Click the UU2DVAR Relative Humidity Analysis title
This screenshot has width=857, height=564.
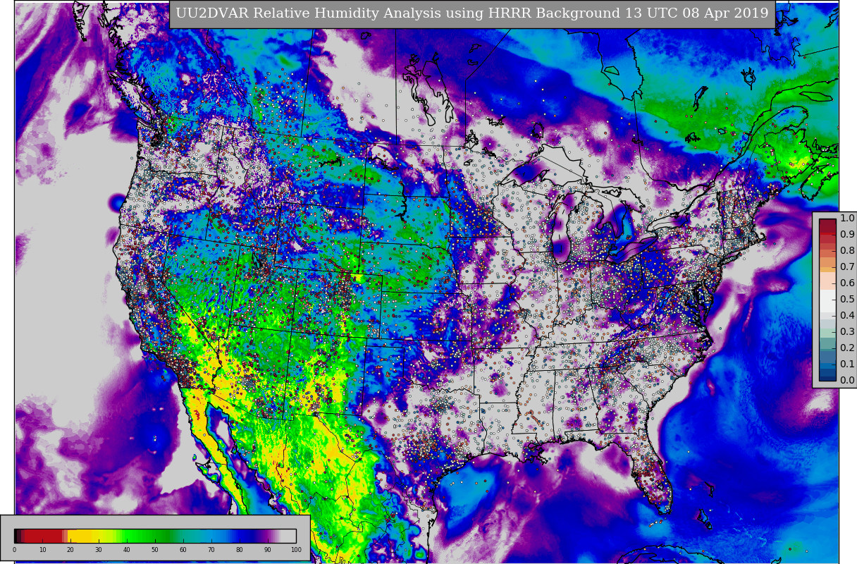[x=471, y=13]
